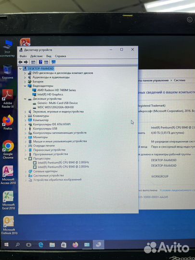This screenshot has height=260, width=195.
Task: Open Firefox desktop shortcut
Action: coord(8,122)
